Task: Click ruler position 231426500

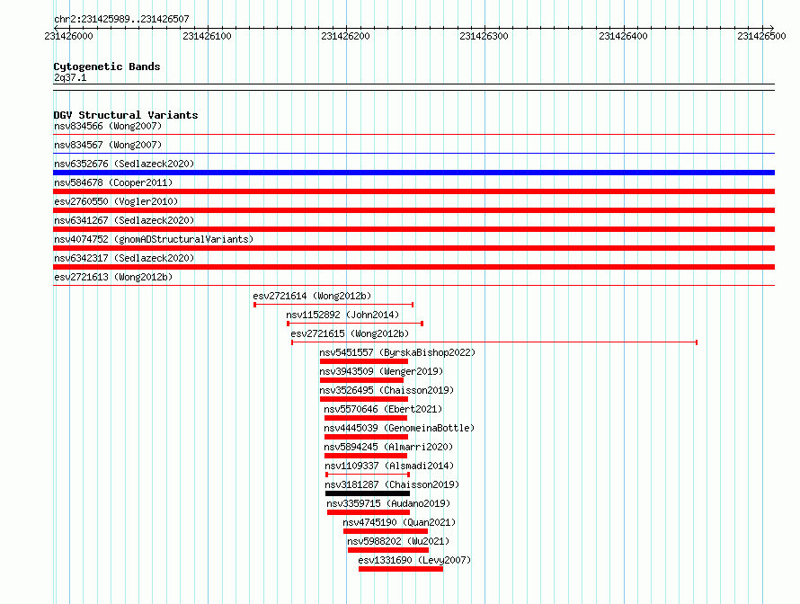Action: click(761, 36)
